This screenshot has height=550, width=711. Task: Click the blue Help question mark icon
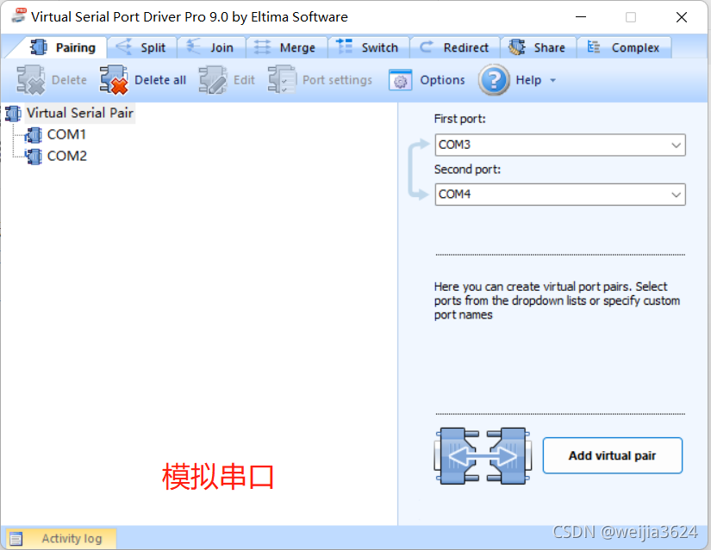point(495,80)
